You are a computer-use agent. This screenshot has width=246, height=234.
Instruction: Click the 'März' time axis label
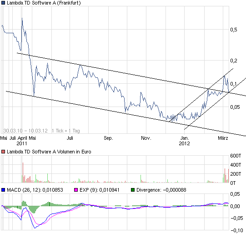pyautogui.click(x=223, y=138)
